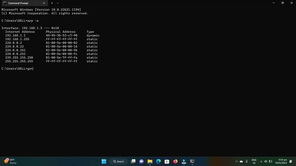This screenshot has width=296, height=166.
Task: Open the volume speaker tray icon
Action: point(266,161)
